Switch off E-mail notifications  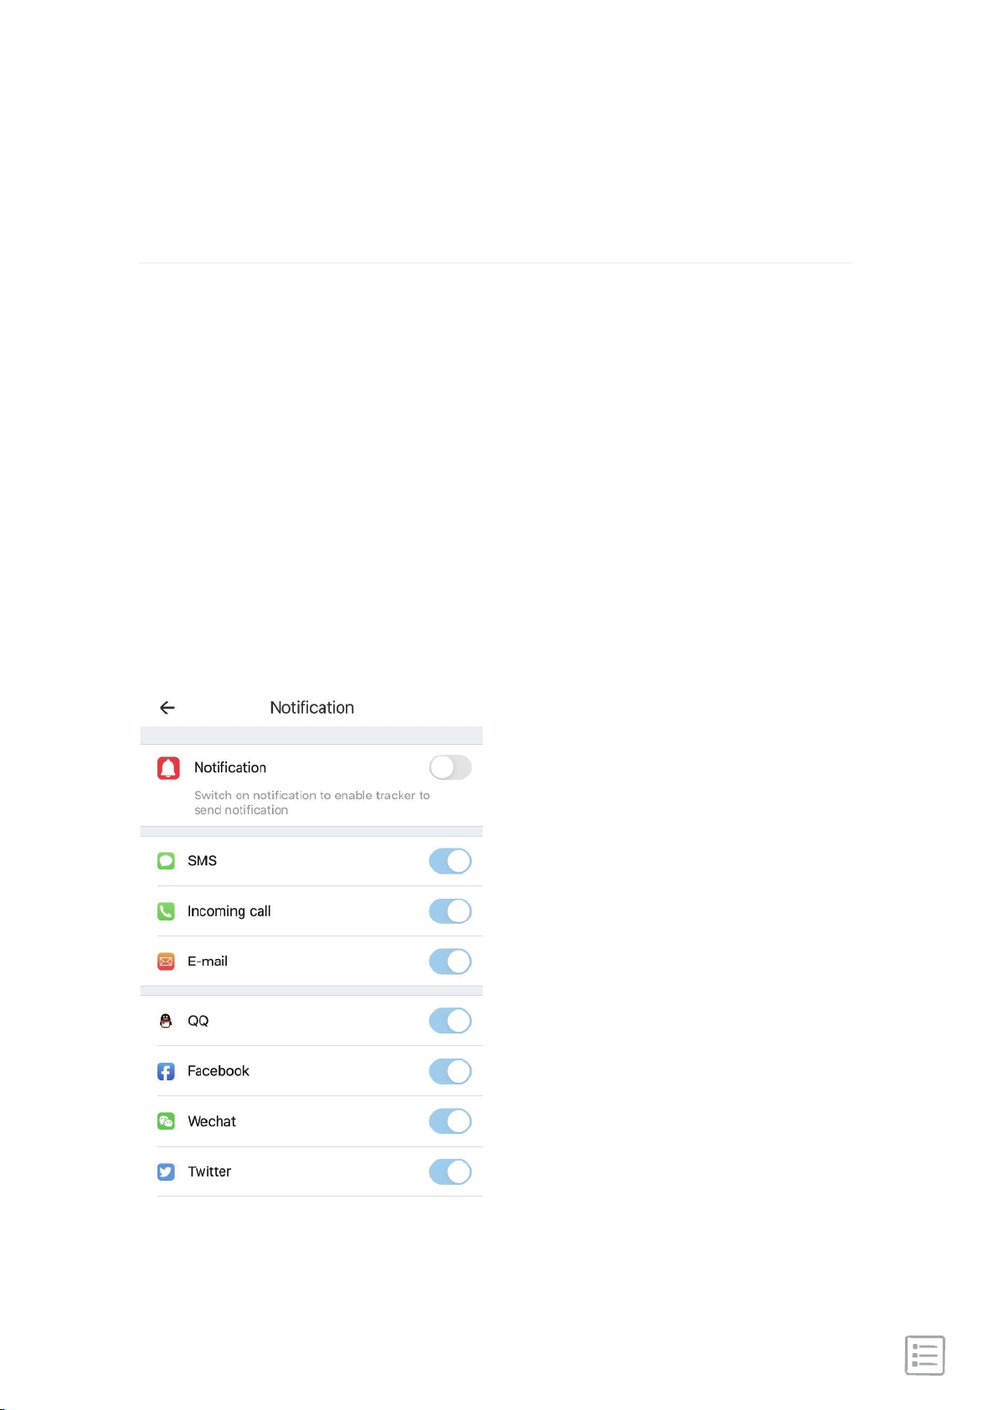(x=450, y=961)
